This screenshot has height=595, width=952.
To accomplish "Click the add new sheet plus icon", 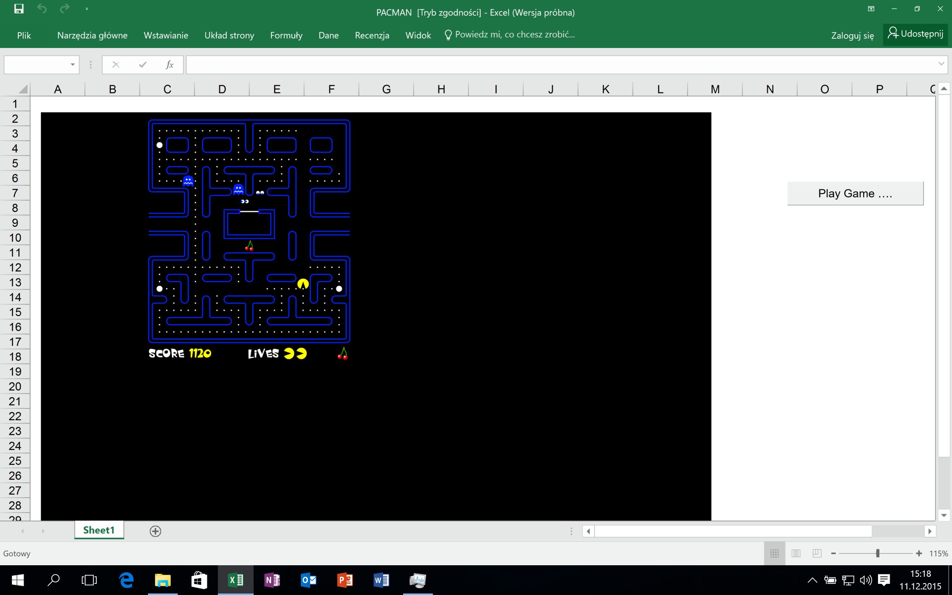I will [155, 531].
